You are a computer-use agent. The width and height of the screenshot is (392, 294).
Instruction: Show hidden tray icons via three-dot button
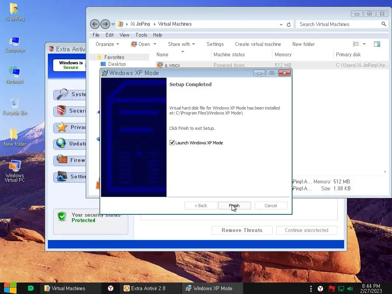[311, 289]
